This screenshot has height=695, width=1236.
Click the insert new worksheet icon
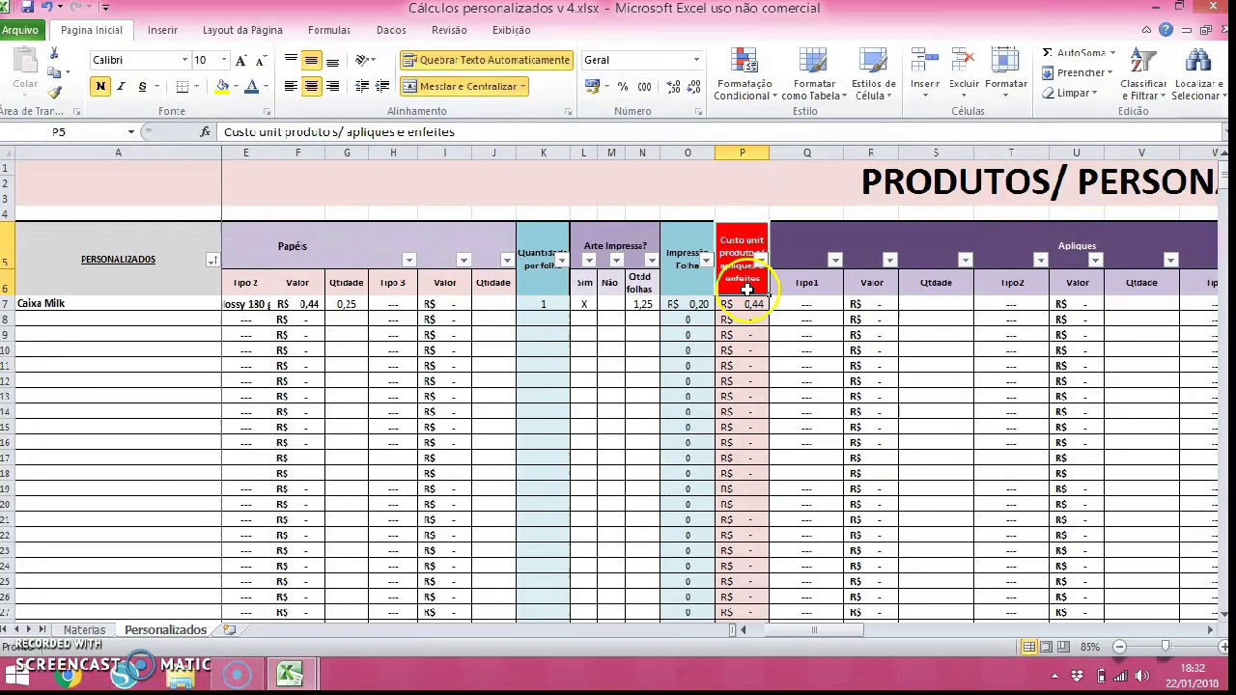point(229,629)
